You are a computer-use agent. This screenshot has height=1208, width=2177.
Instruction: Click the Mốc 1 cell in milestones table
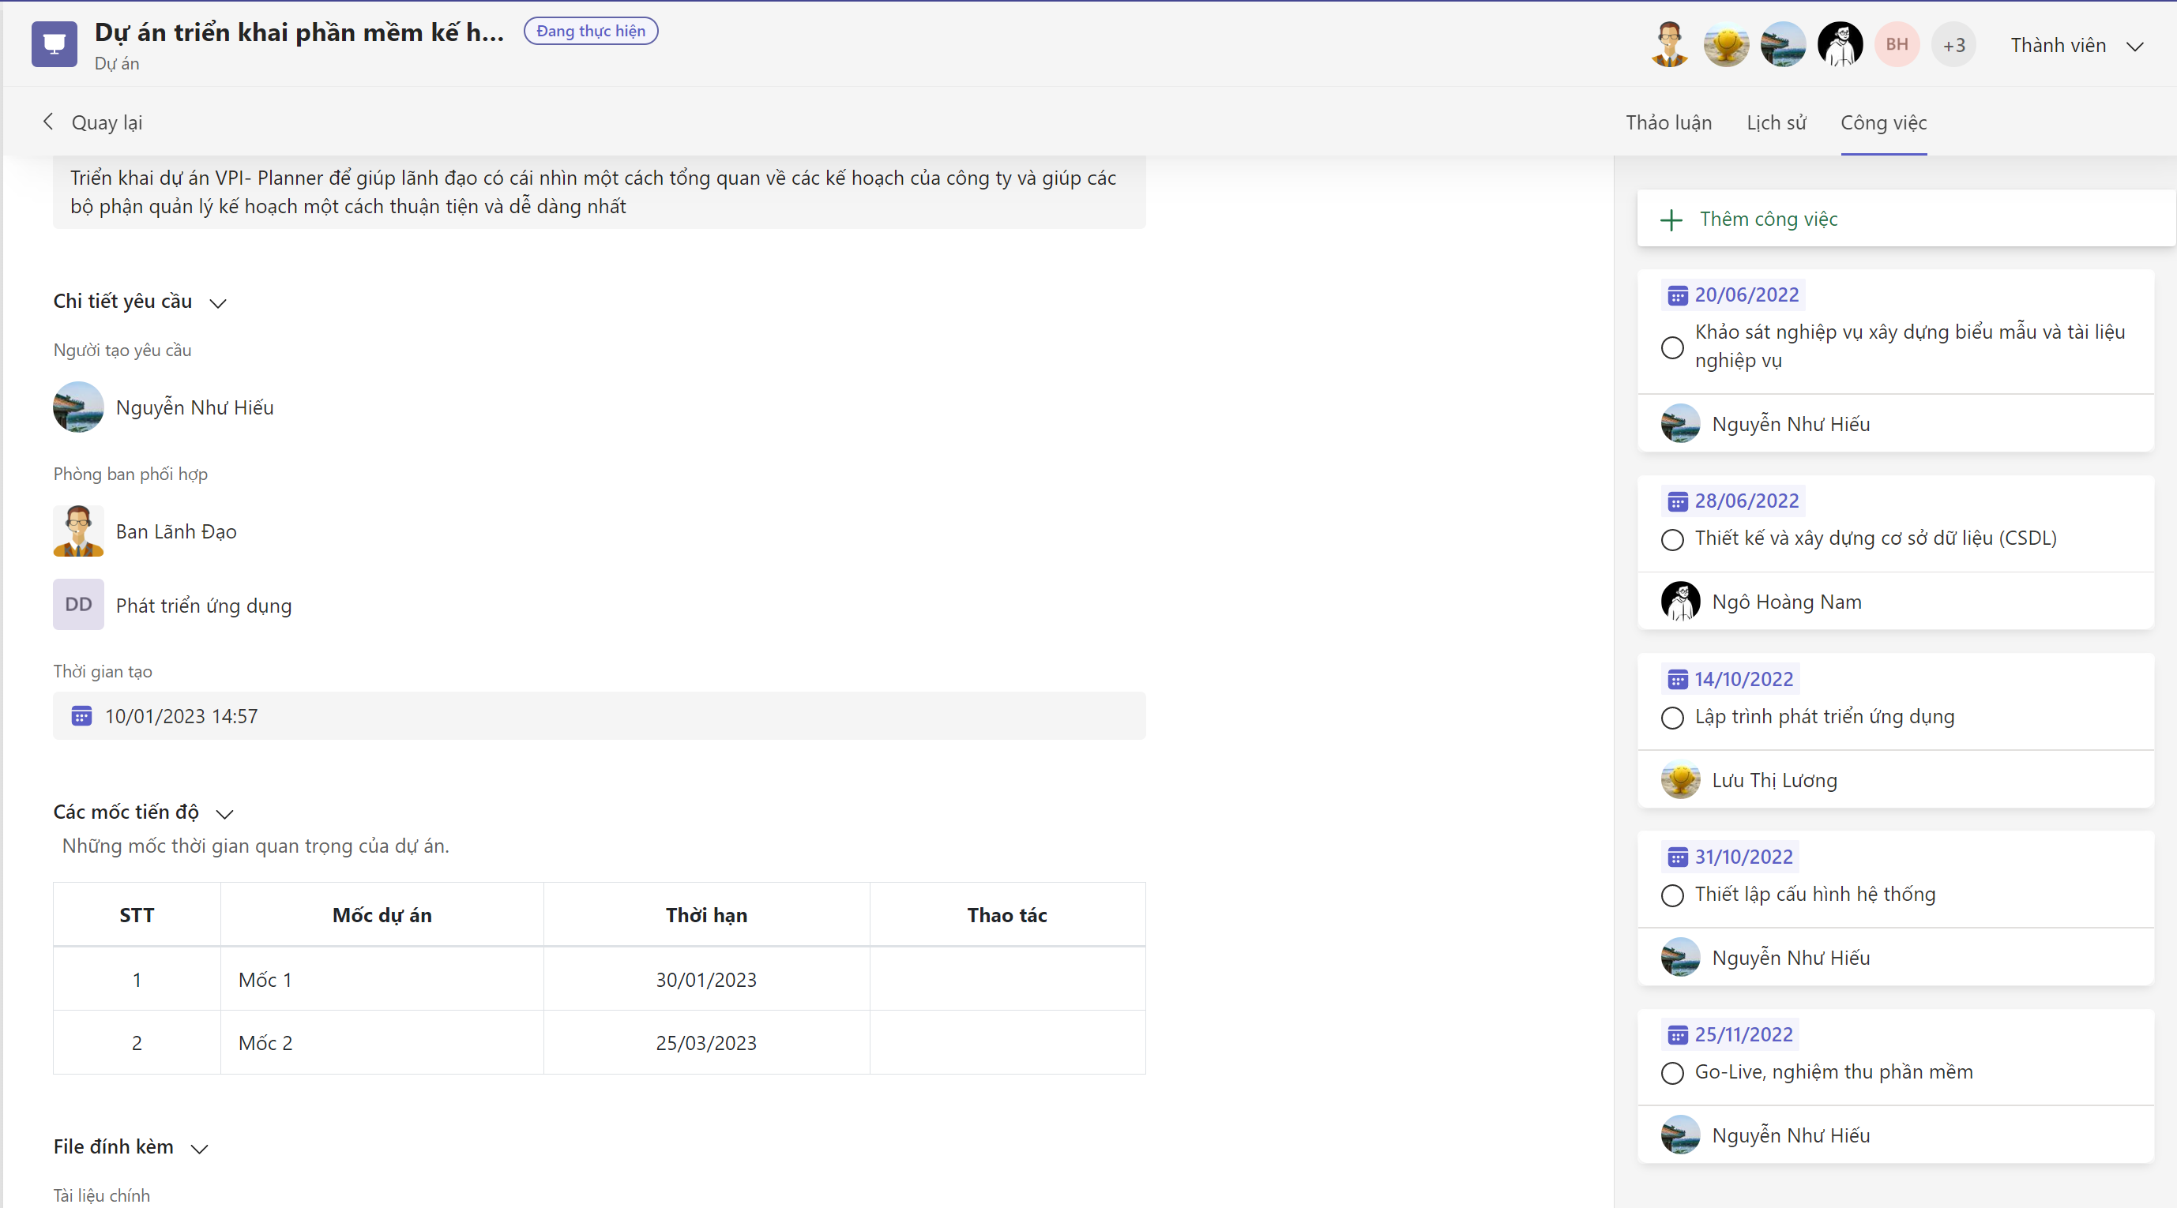coord(382,979)
